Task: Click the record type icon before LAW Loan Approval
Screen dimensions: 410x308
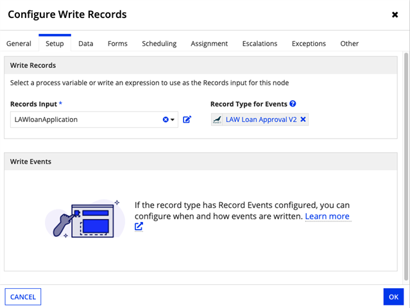Action: pyautogui.click(x=218, y=119)
